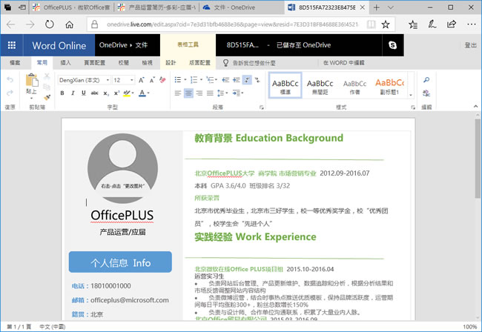Screen dimensions: 482x332
Task: Toggle subscript formatting
Action: (x=105, y=93)
